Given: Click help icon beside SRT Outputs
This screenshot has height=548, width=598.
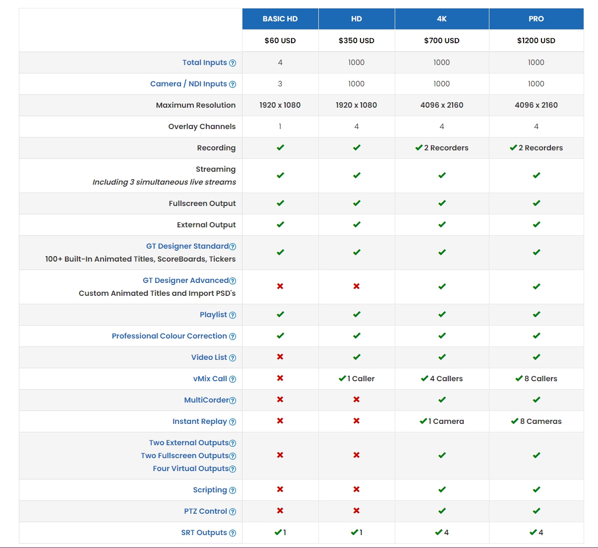Looking at the screenshot, I should 233,533.
